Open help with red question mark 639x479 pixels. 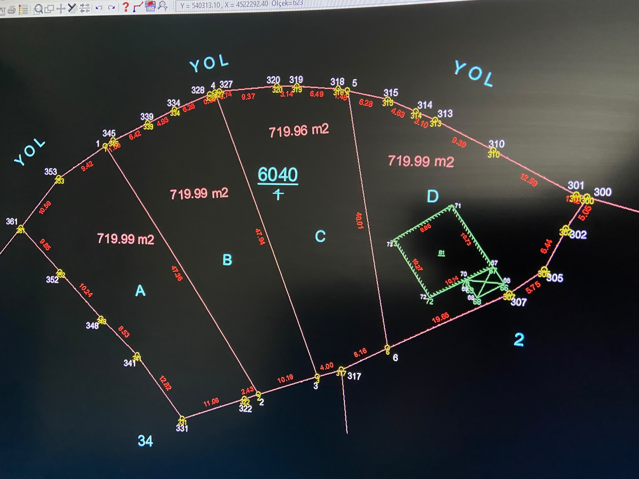pyautogui.click(x=126, y=7)
